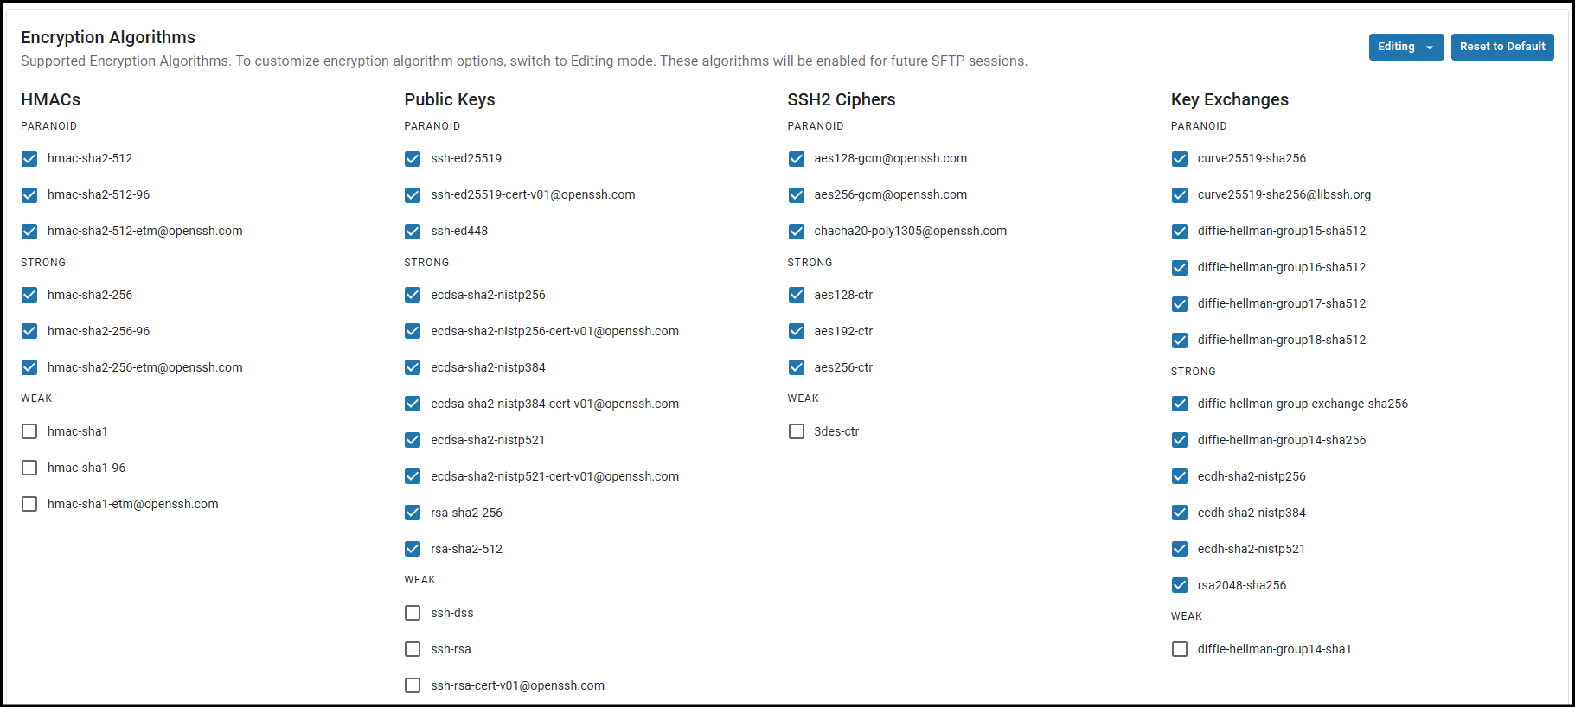Viewport: 1575px width, 707px height.
Task: Toggle hmac-sha2-256-96 checkbox
Action: click(x=29, y=331)
